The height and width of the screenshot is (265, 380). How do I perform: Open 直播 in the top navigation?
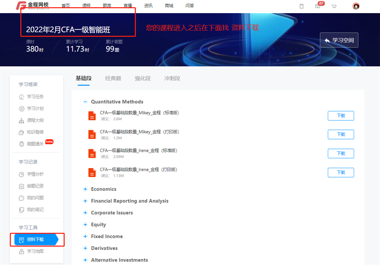pos(128,6)
